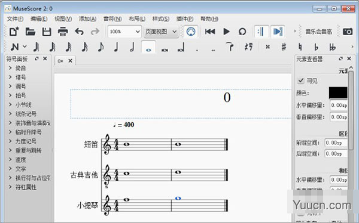
Task: Undock the 元素查看器 inspector panel
Action: 340,58
